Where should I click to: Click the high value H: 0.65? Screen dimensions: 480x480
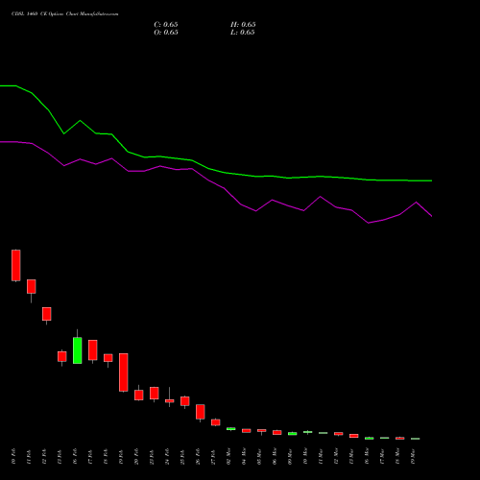click(x=243, y=25)
